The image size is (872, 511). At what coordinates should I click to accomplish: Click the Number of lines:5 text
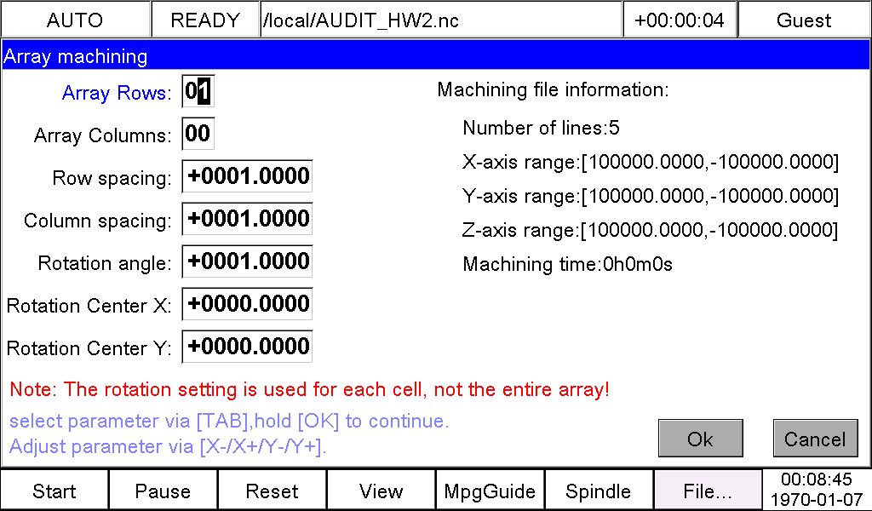pyautogui.click(x=541, y=128)
